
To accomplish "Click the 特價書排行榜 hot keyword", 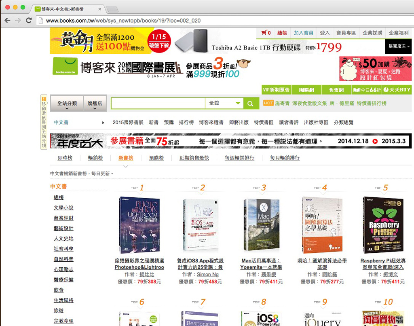I will click(x=372, y=103).
